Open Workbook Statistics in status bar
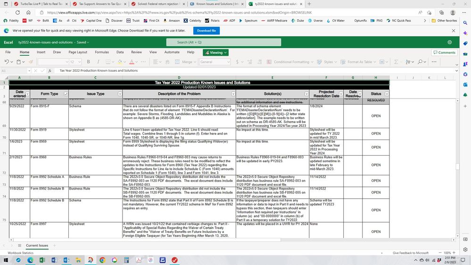471x265 pixels. (x=20, y=253)
